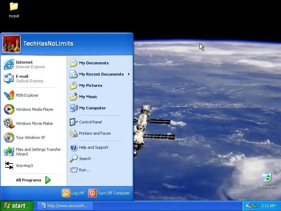The image size is (281, 211).
Task: Open the My Computer icon
Action: [73, 108]
